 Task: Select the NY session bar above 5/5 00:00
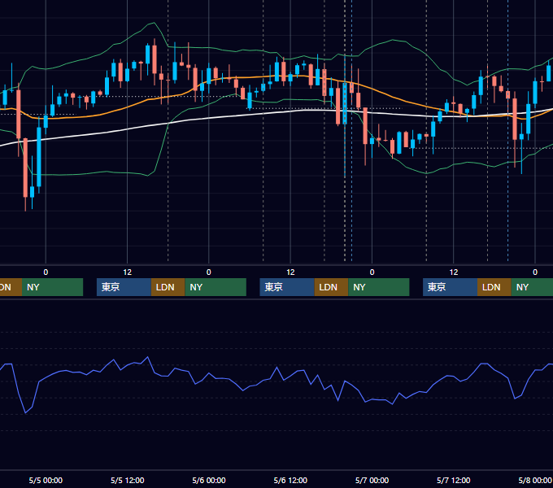[52, 287]
